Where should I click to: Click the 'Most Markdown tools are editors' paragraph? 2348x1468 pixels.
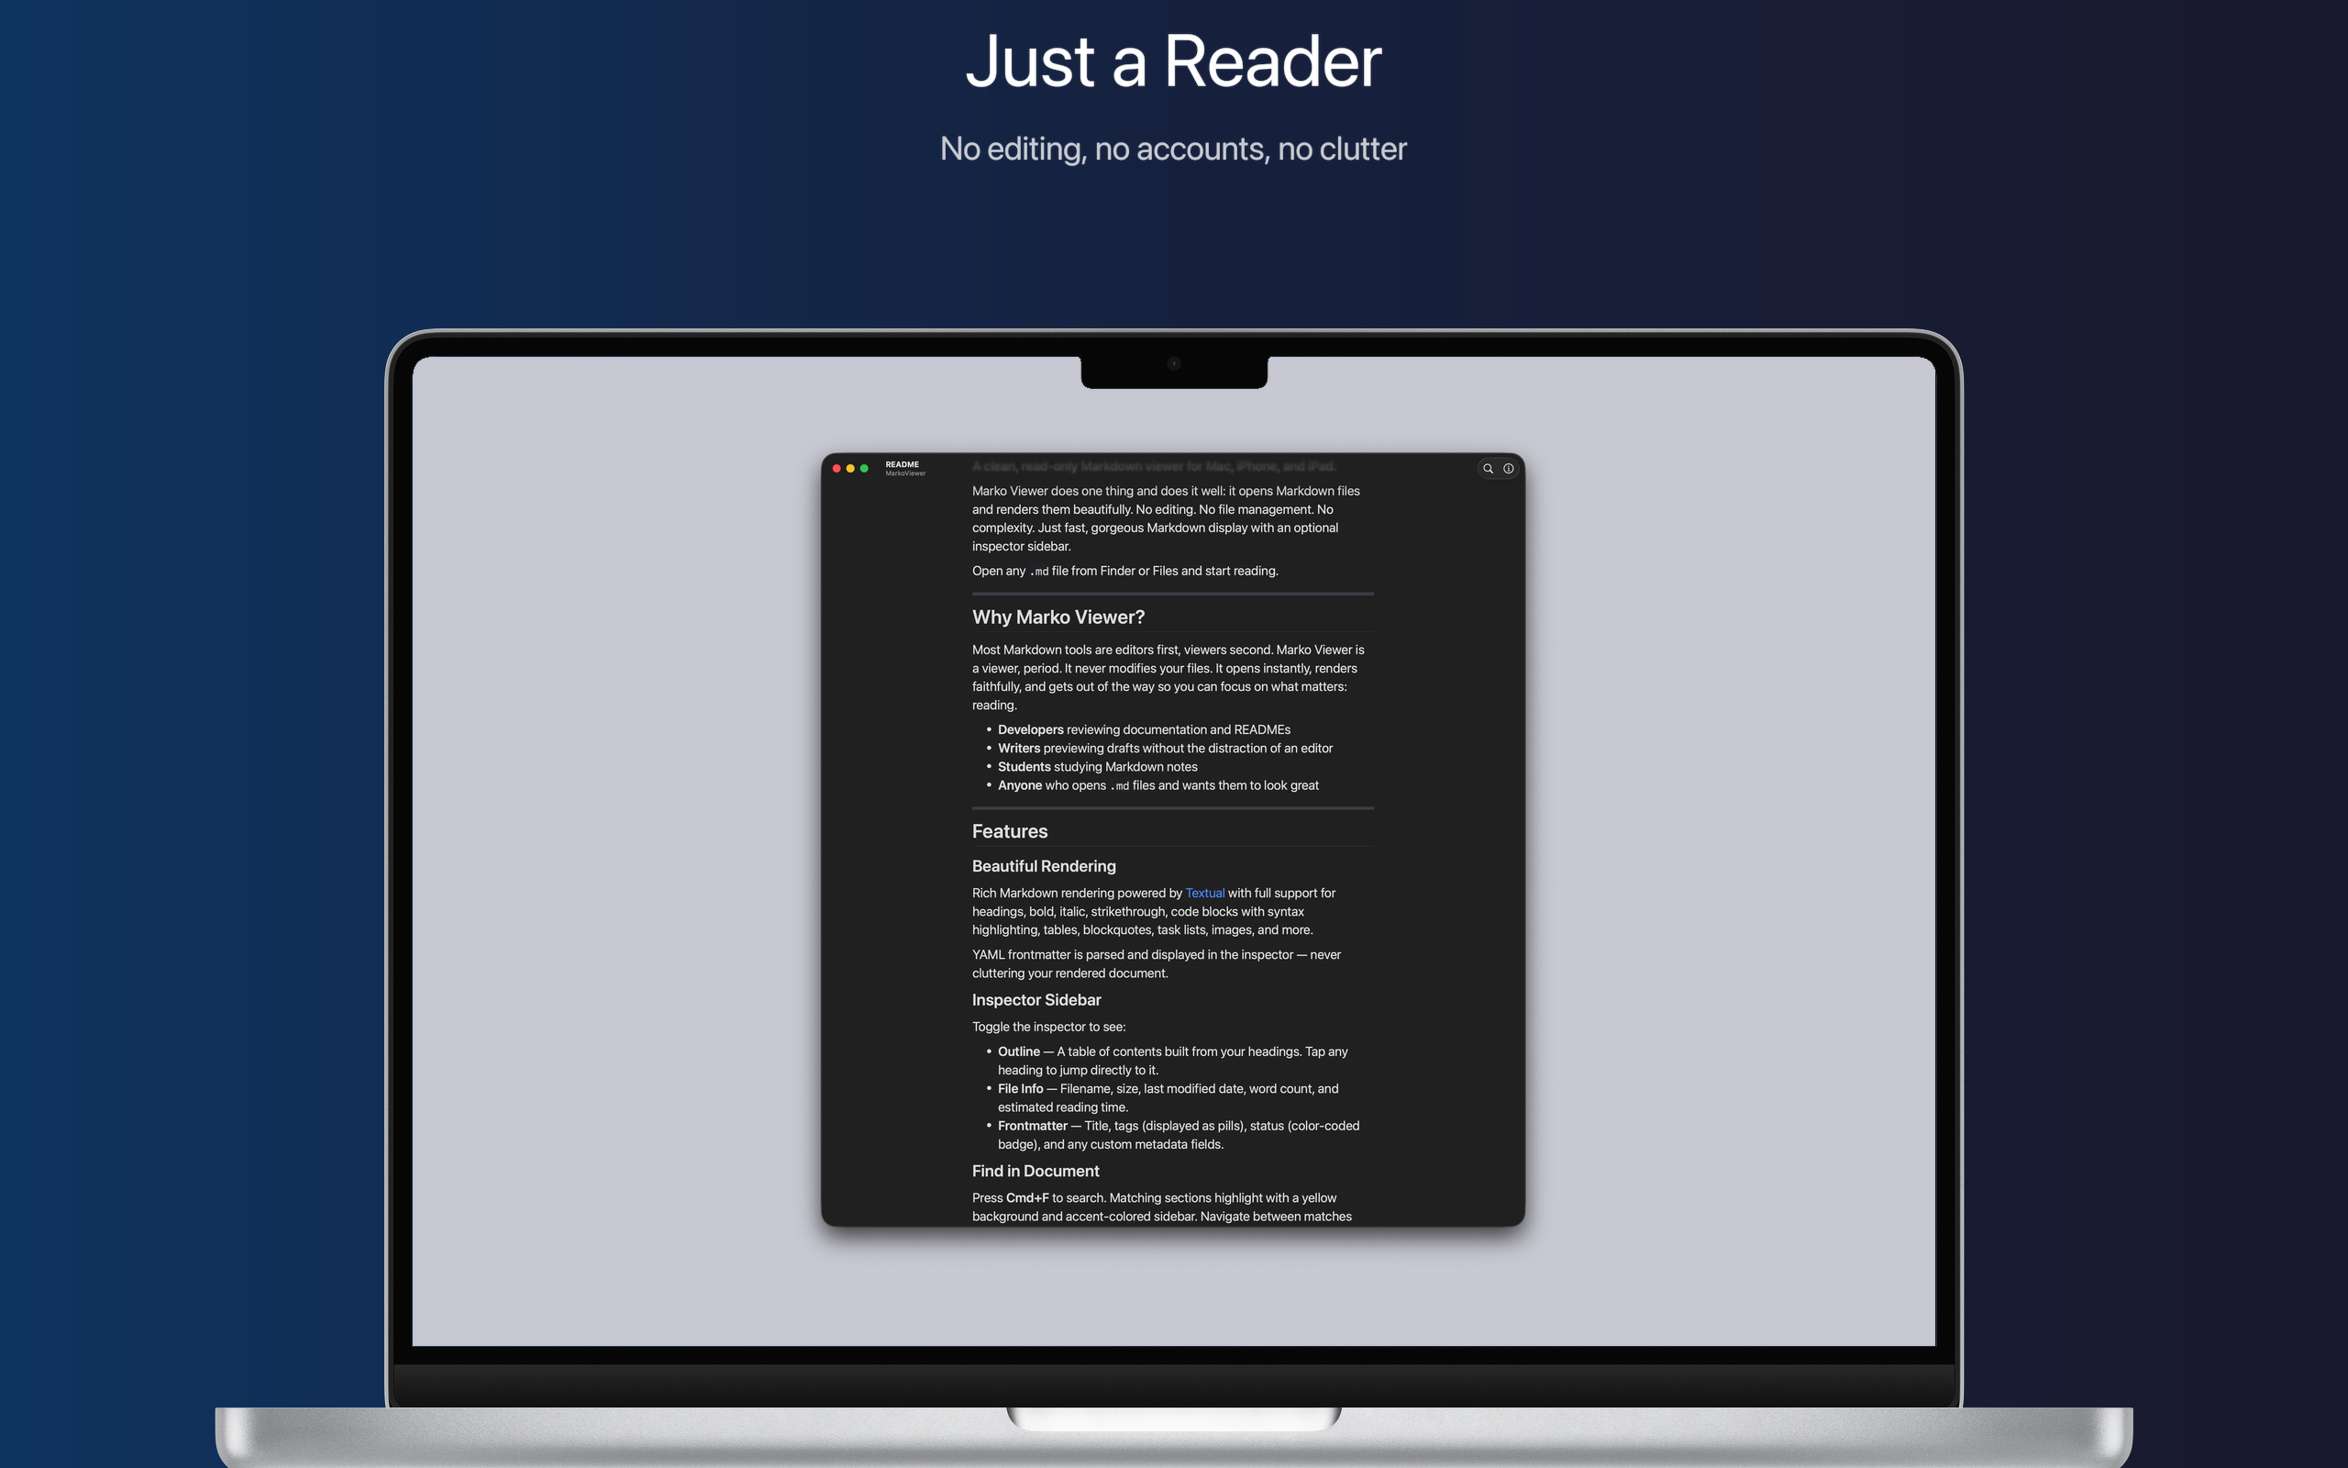tap(1168, 678)
